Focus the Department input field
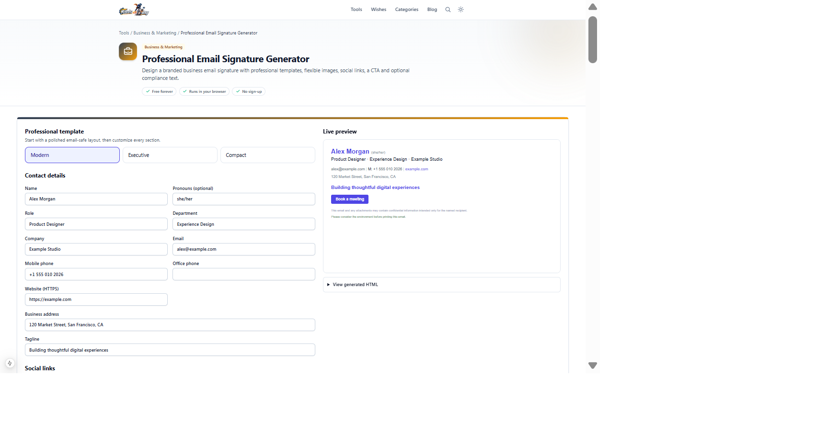Image resolution: width=828 pixels, height=421 pixels. click(244, 224)
